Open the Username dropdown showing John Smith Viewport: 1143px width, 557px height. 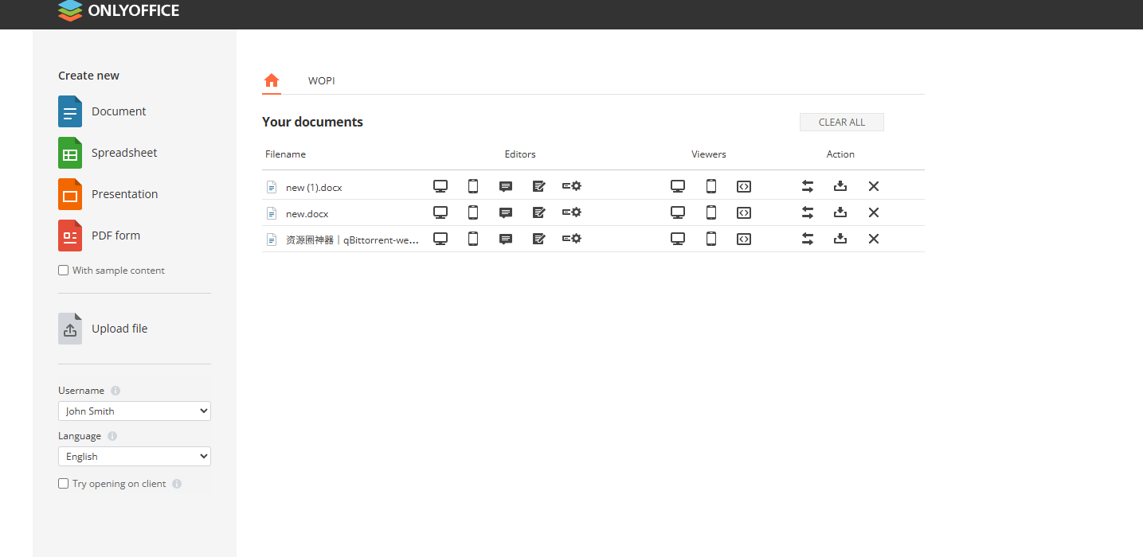point(135,411)
